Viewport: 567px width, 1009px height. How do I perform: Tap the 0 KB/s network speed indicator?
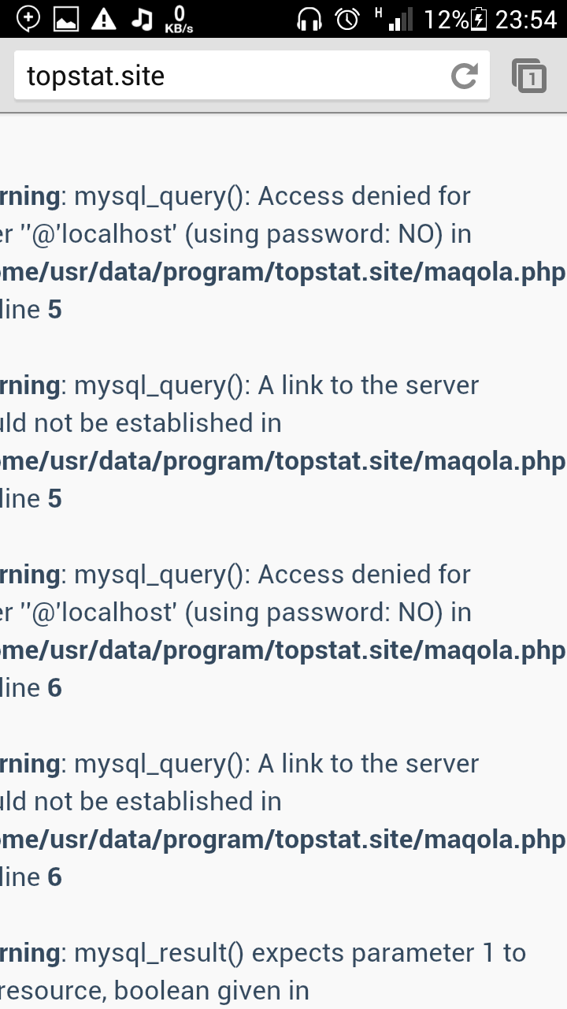179,19
